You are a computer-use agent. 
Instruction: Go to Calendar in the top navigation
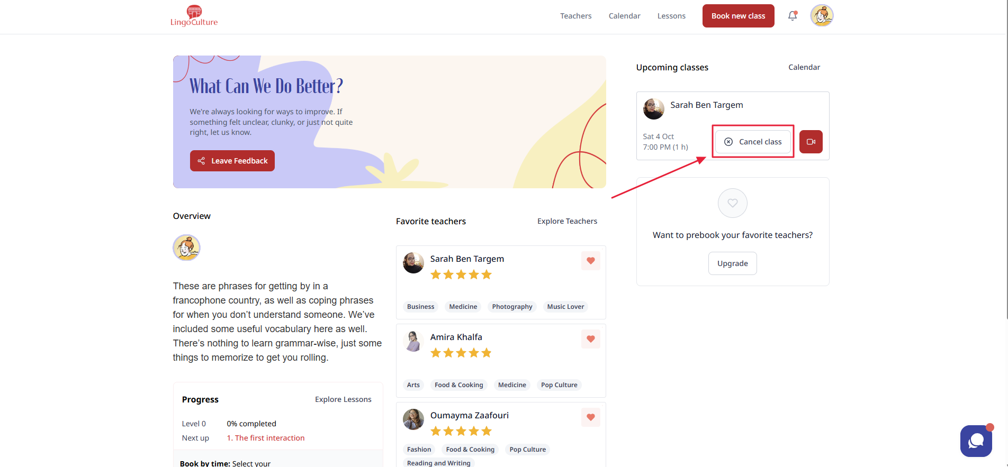click(624, 16)
